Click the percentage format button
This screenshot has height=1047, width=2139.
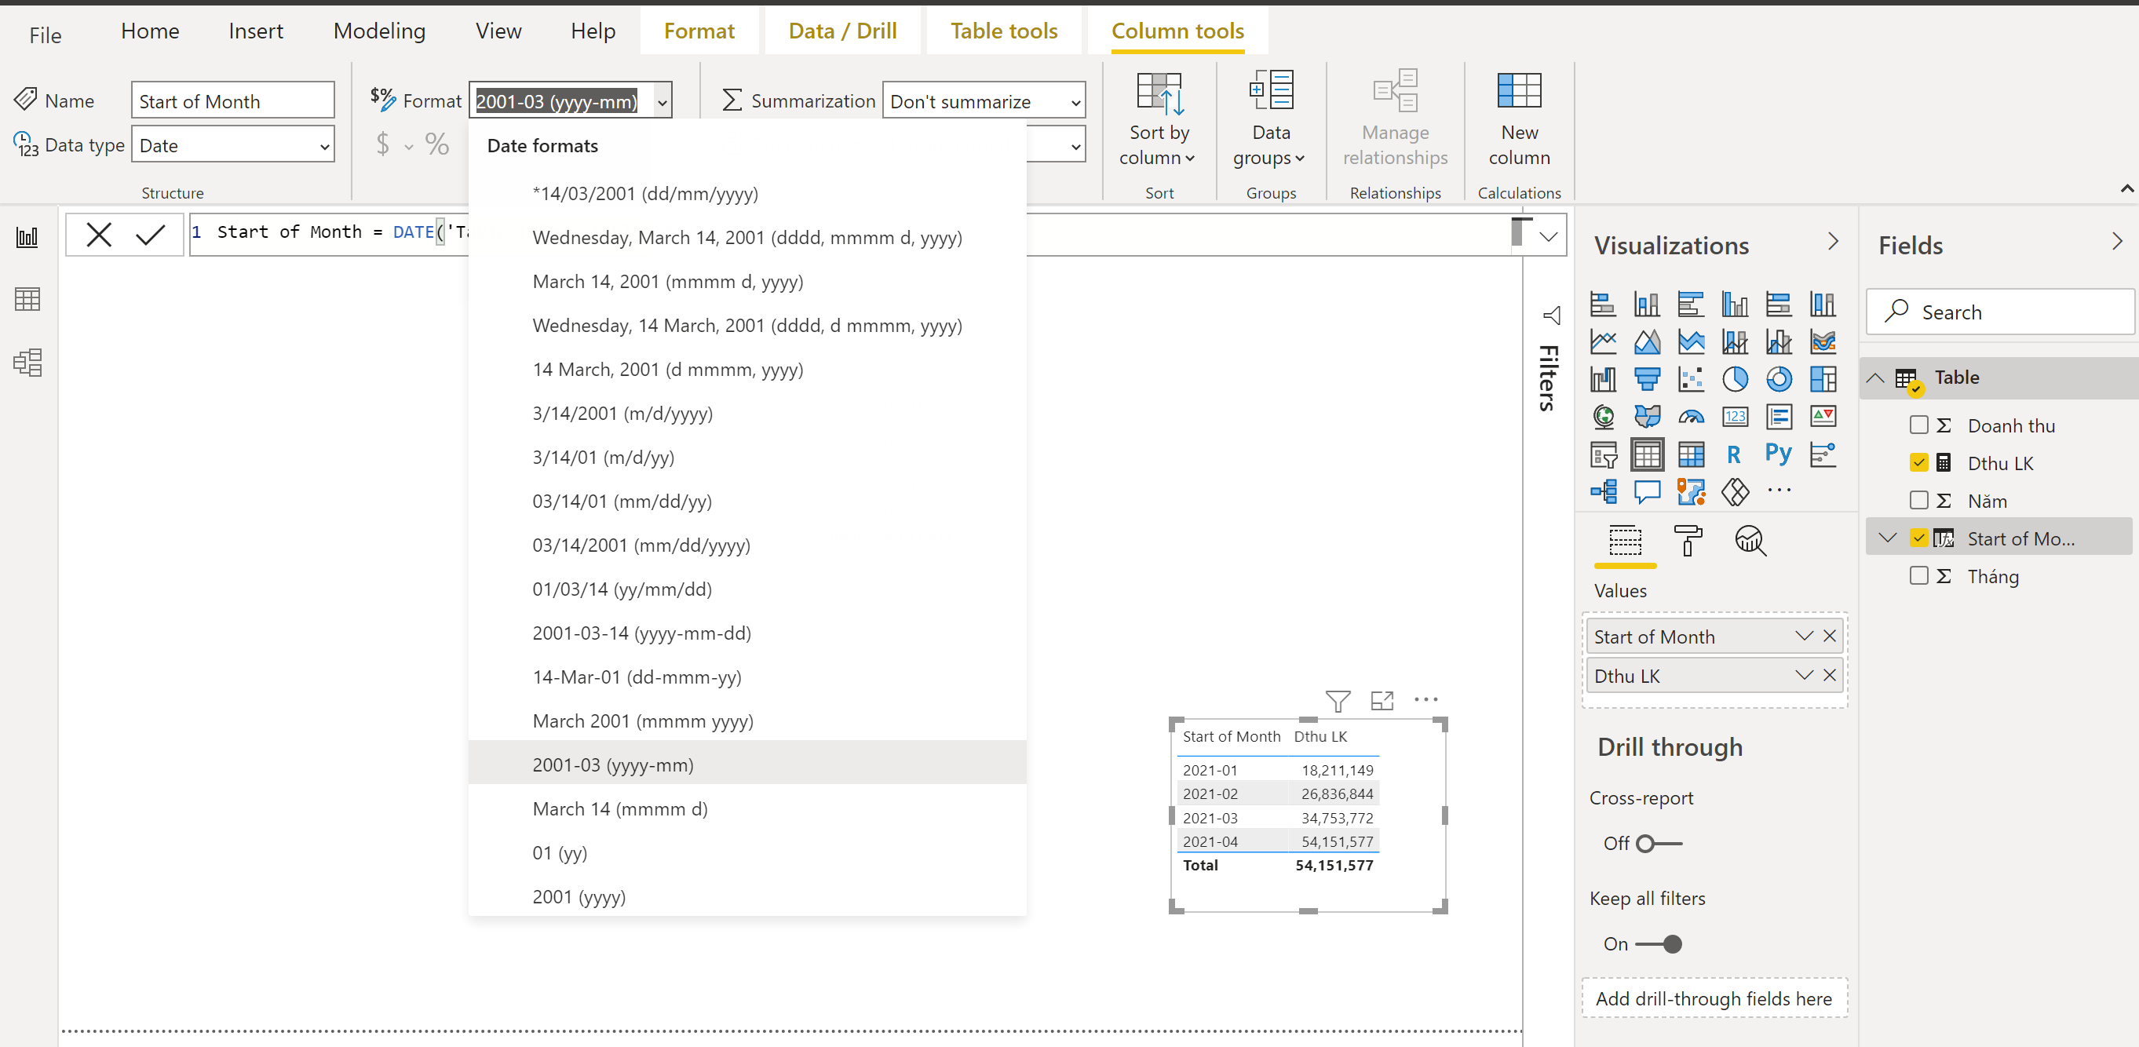[x=436, y=144]
